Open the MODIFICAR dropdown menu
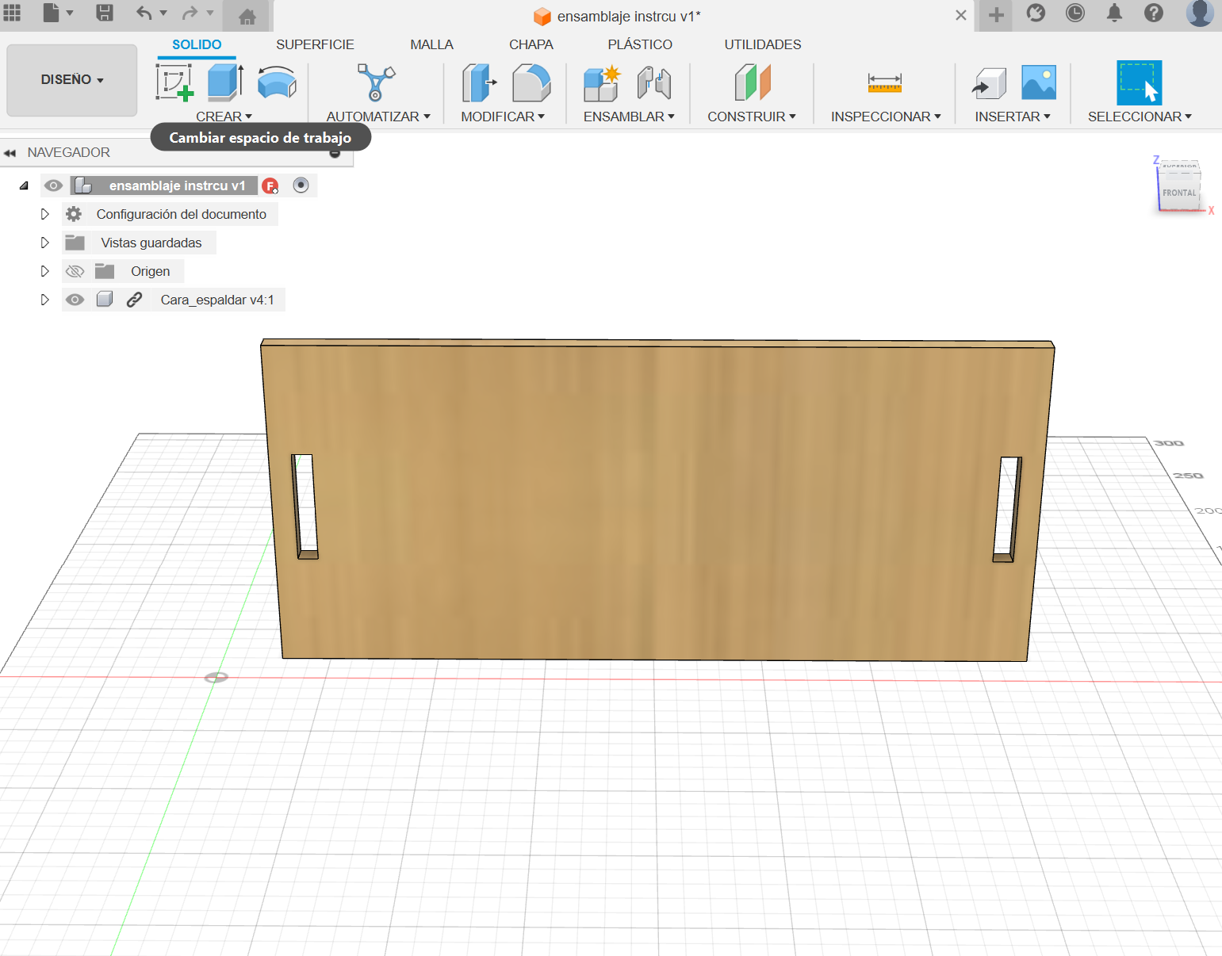 [x=503, y=117]
